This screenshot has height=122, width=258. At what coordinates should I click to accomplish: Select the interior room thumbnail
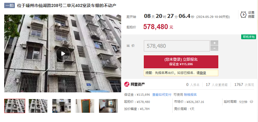click(108, 106)
